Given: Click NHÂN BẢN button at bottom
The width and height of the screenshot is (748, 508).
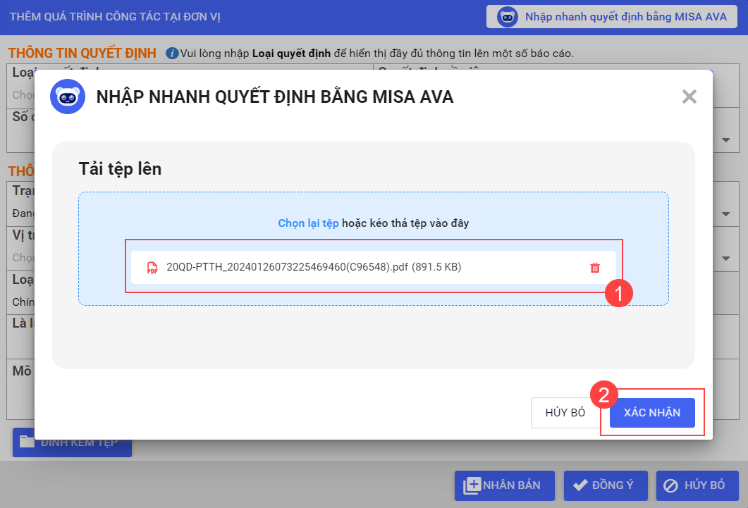Looking at the screenshot, I should [x=505, y=485].
